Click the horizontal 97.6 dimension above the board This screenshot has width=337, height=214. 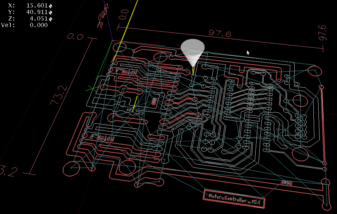pyautogui.click(x=219, y=34)
